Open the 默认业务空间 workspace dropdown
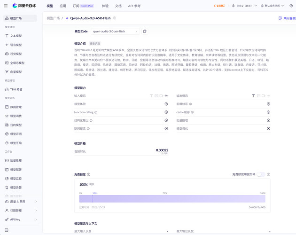Viewport: 296px width, 235px height. [x=272, y=6]
